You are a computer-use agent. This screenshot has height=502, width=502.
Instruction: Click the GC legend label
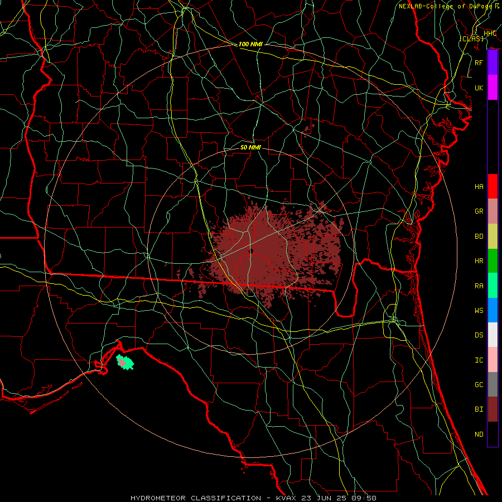click(x=479, y=385)
